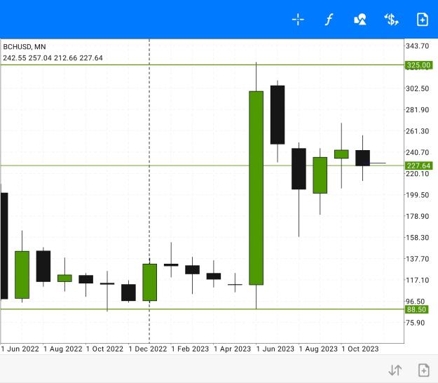This screenshot has height=383, width=438.
Task: Activate the crosshair cursor tool
Action: tap(298, 20)
